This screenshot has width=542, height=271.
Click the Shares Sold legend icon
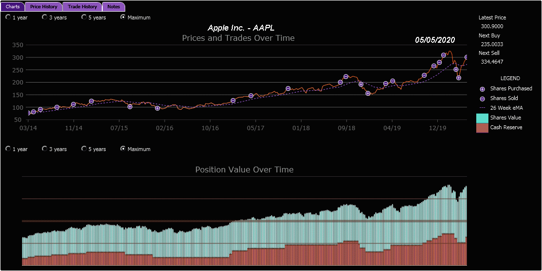pos(483,99)
